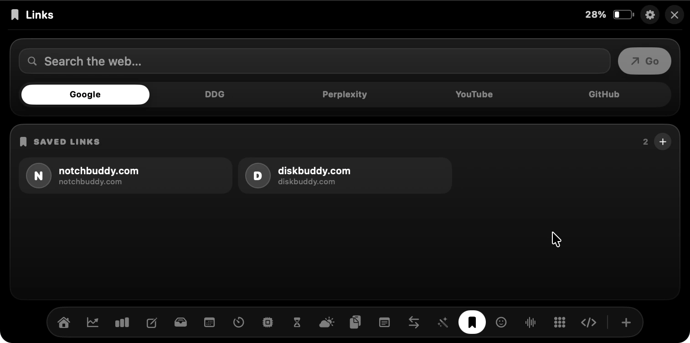Click the Go search button
Viewport: 690px width, 343px height.
click(644, 61)
